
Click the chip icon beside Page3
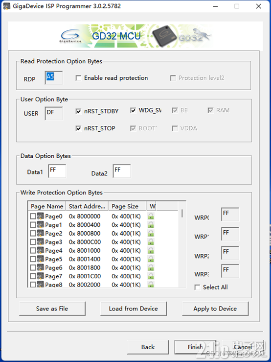41,241
